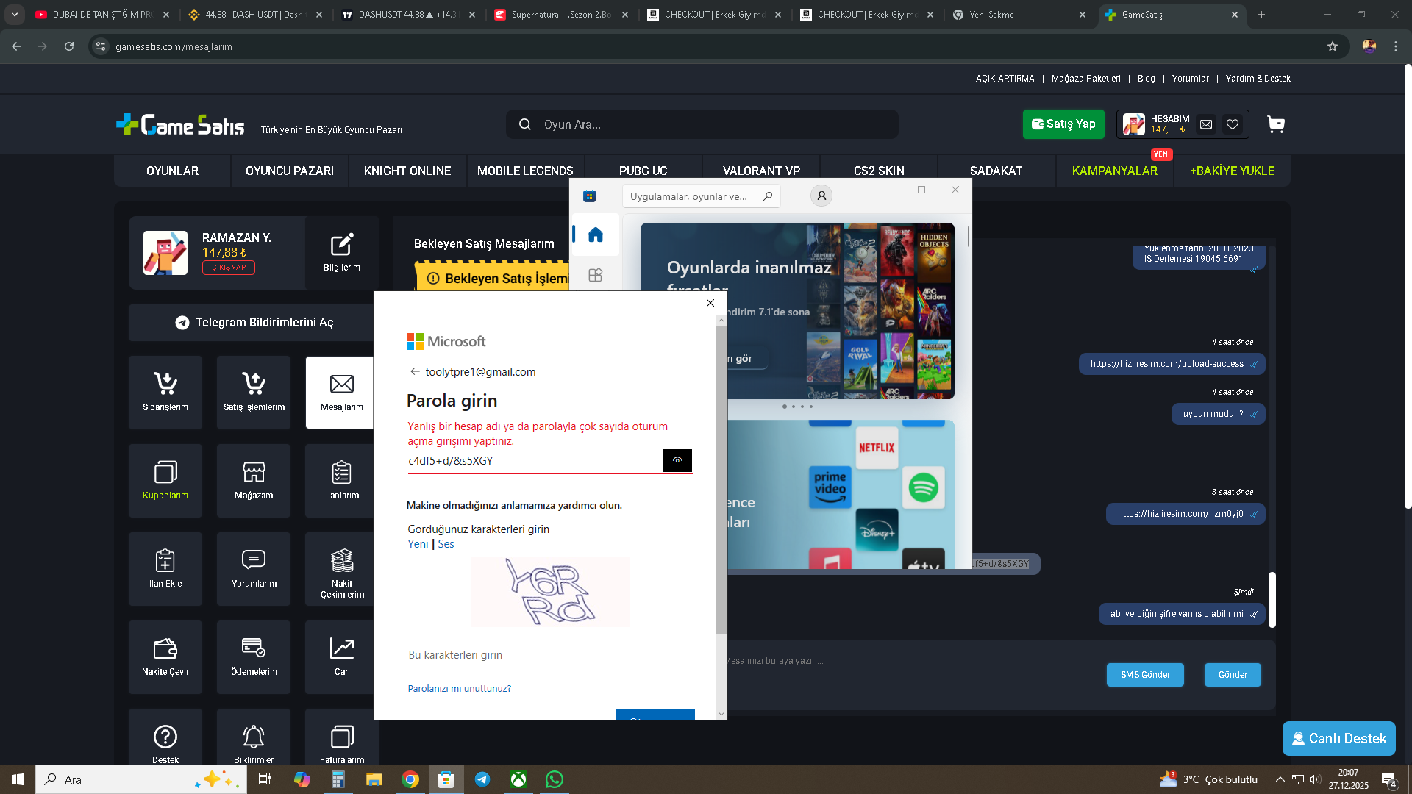Open Destek help tile
The width and height of the screenshot is (1412, 794).
(165, 737)
